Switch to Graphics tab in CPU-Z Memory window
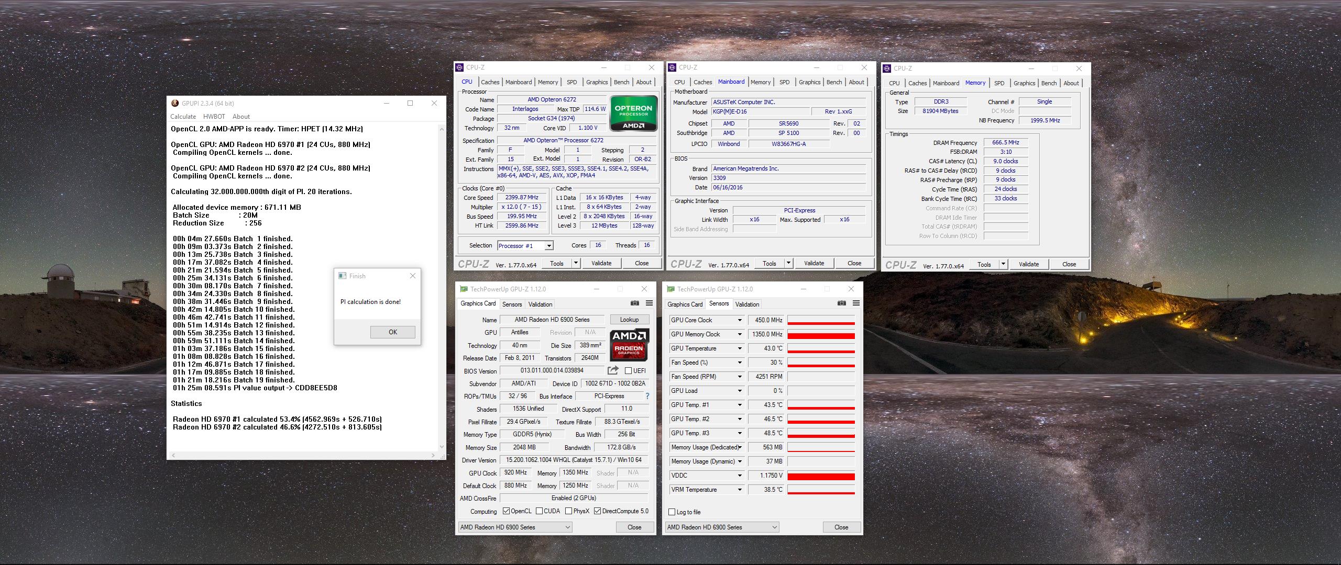The height and width of the screenshot is (565, 1341). pyautogui.click(x=1024, y=83)
